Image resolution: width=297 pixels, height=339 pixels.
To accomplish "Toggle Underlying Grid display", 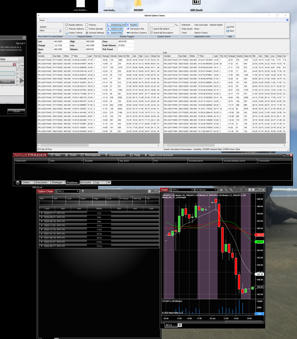I will coord(116,25).
